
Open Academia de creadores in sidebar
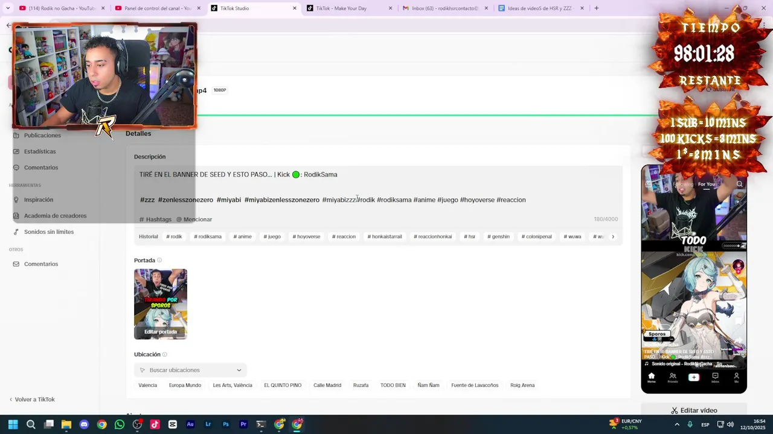pos(55,216)
